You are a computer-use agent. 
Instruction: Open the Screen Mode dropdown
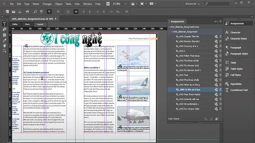(x=143, y=4)
